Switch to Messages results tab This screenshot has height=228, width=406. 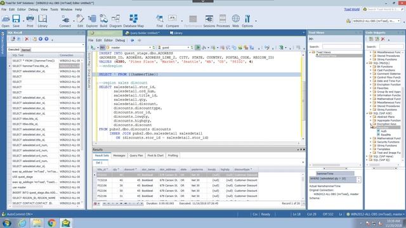pyautogui.click(x=119, y=155)
